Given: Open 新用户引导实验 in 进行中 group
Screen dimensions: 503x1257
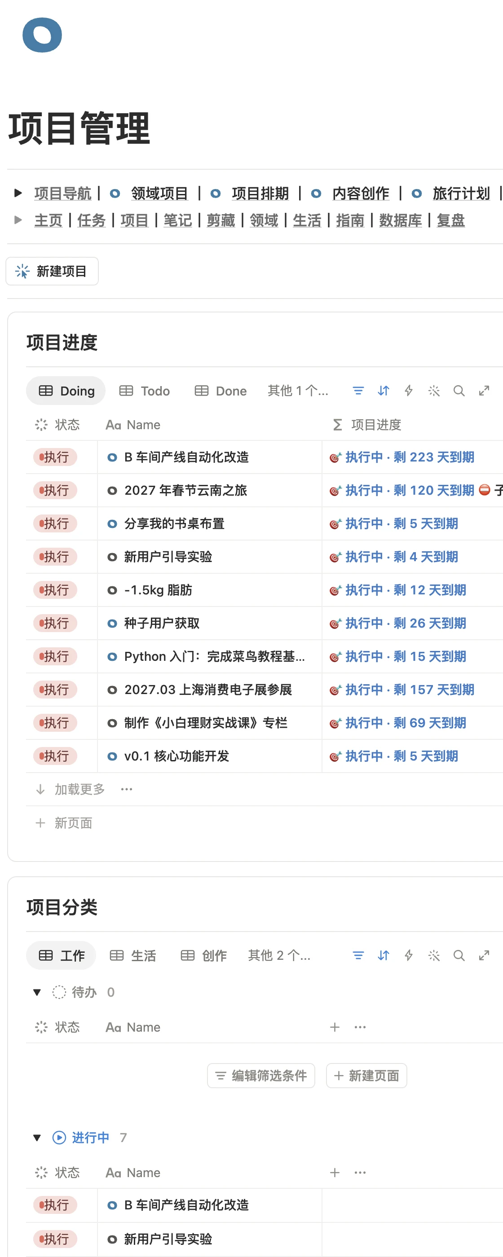Looking at the screenshot, I should coord(168,1239).
